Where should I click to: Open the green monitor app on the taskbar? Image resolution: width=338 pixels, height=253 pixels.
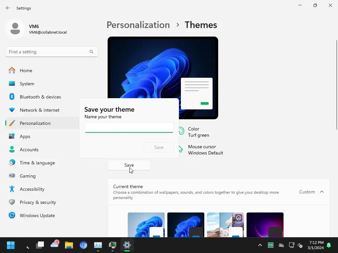coord(112,245)
